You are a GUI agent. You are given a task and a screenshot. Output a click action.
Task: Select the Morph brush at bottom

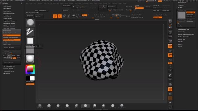(x=104, y=106)
